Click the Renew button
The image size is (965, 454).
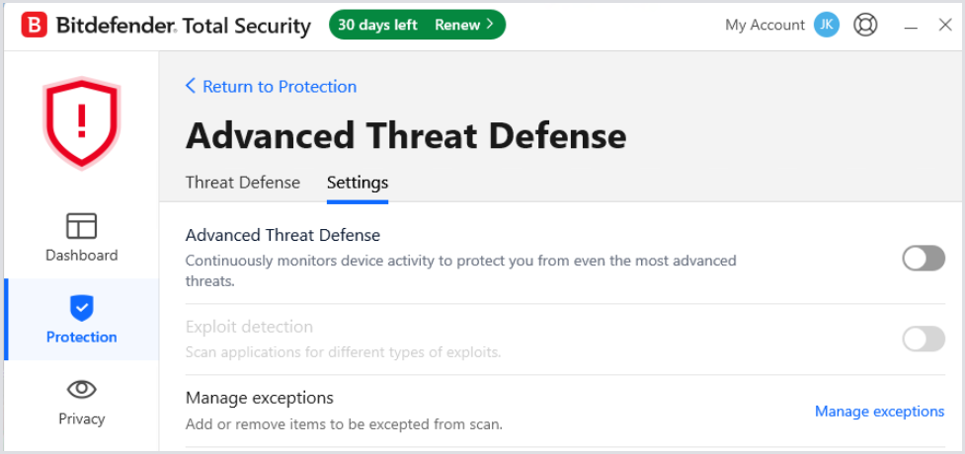coord(464,26)
